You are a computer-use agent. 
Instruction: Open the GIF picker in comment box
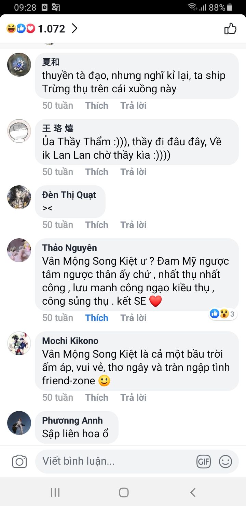click(204, 462)
